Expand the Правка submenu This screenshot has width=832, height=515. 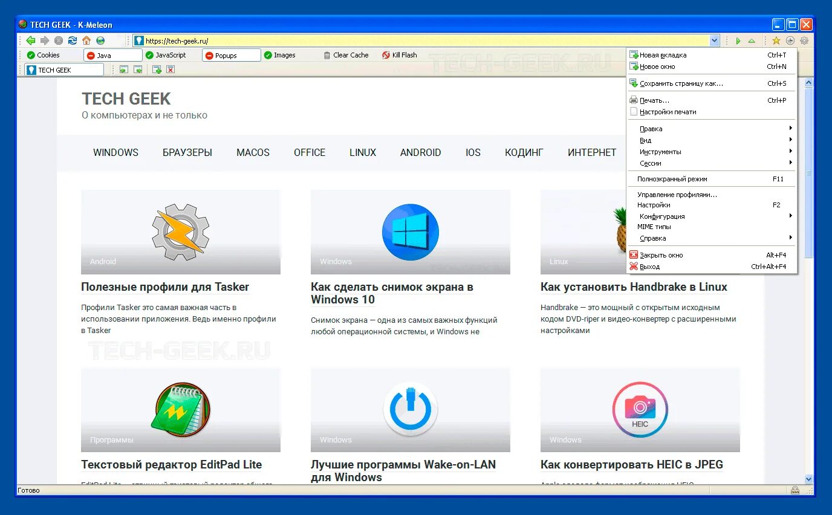coord(712,129)
